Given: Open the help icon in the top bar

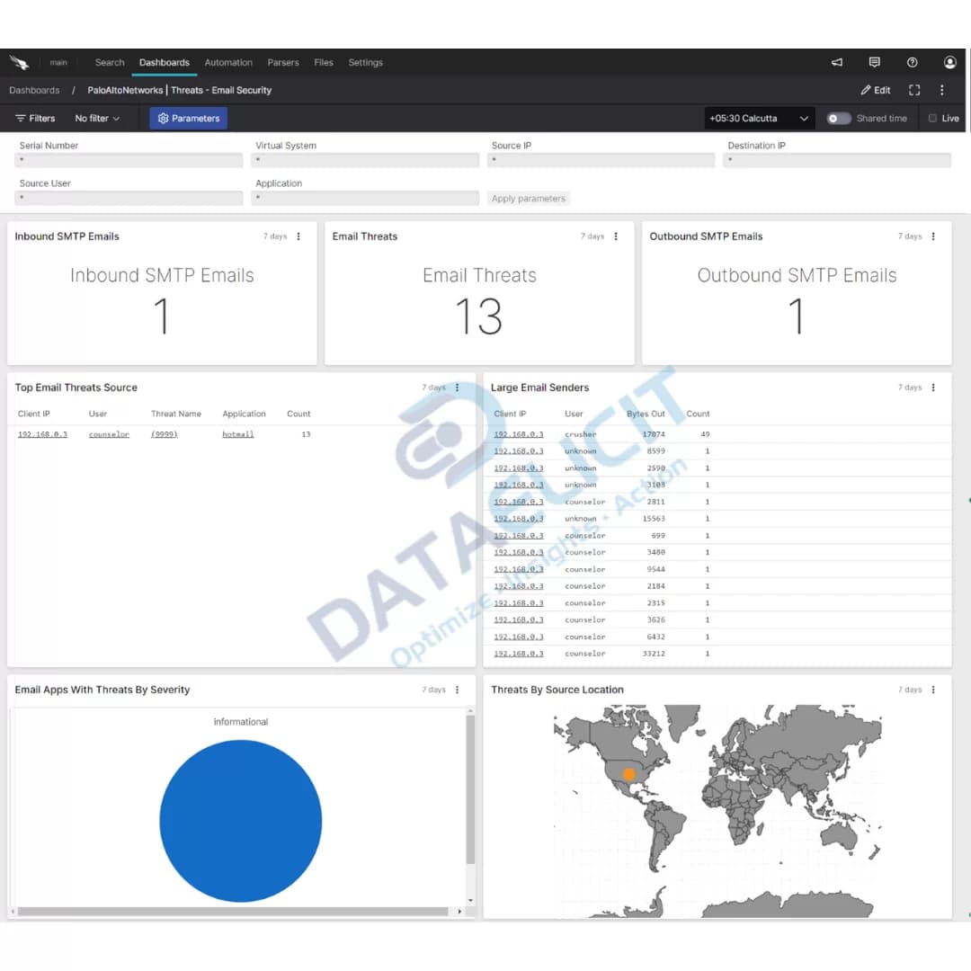Looking at the screenshot, I should [912, 62].
